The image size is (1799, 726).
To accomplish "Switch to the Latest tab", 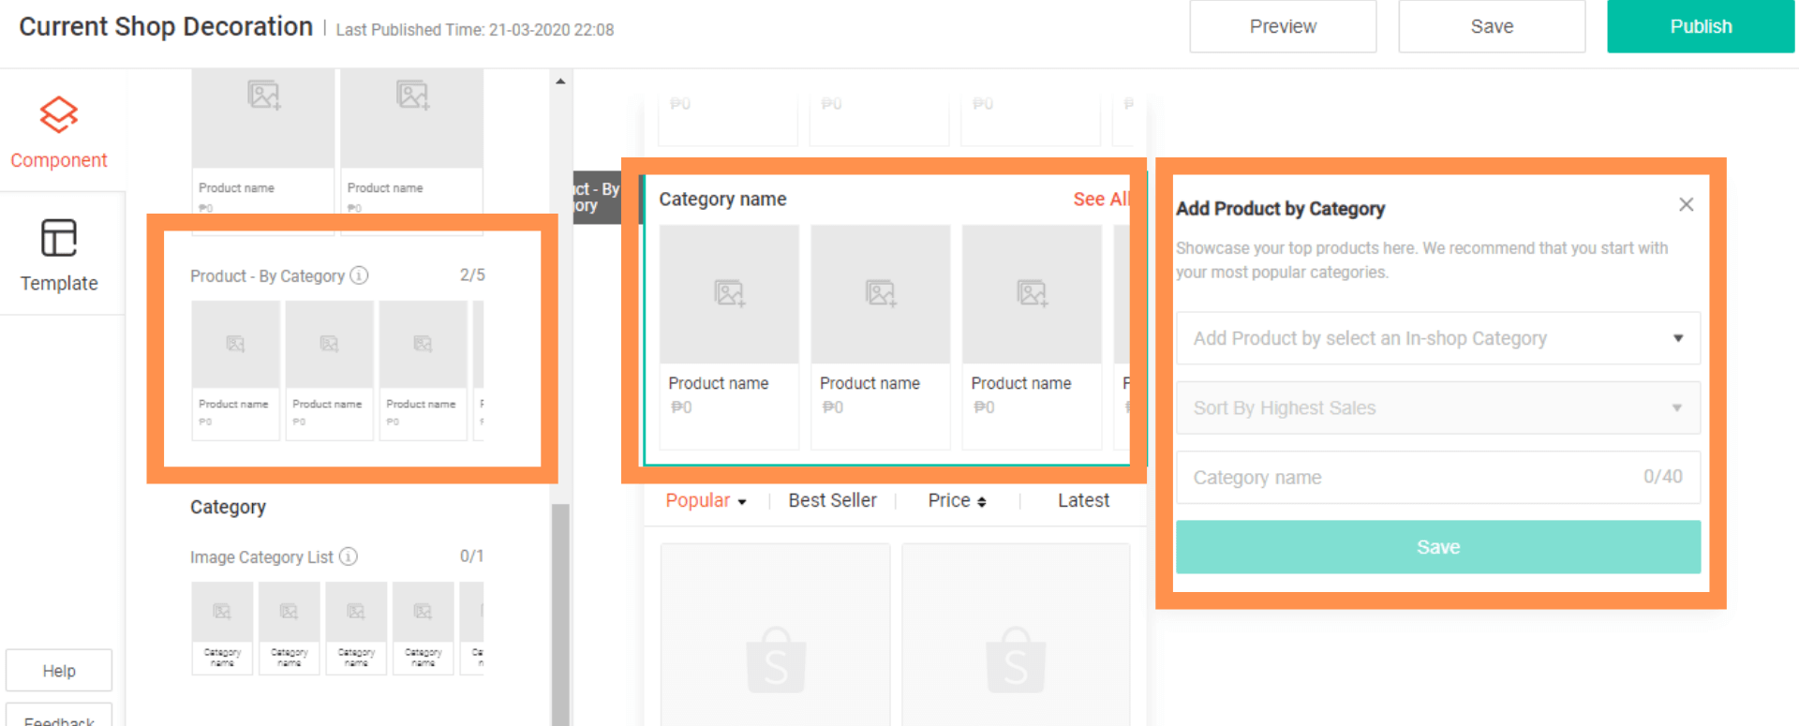I will 1082,501.
